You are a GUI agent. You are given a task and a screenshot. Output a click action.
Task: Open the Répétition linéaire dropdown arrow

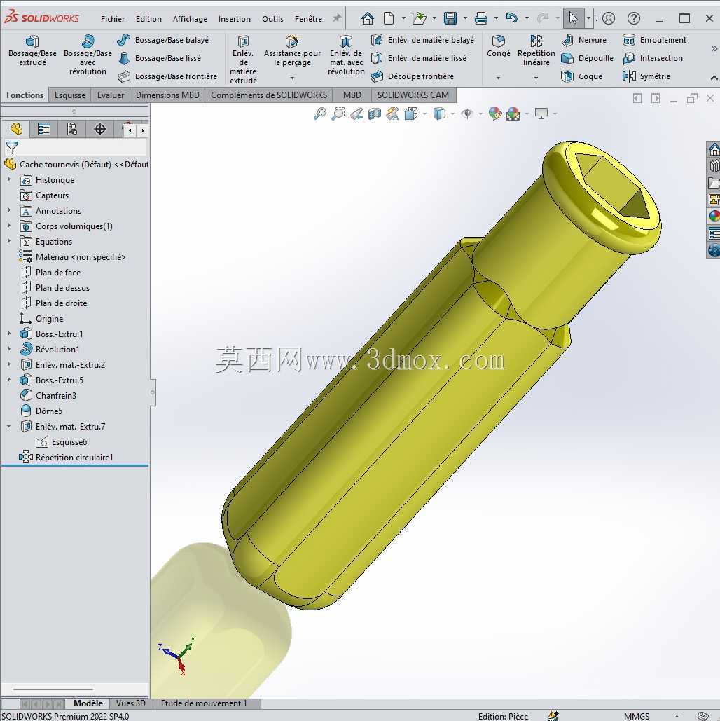(x=536, y=78)
